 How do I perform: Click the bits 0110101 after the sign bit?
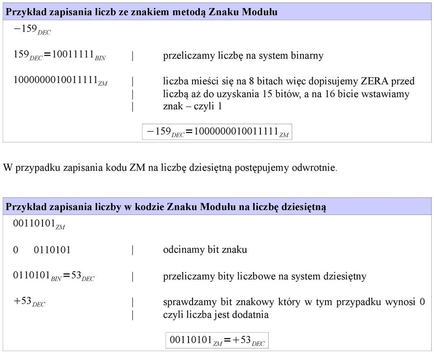52,250
